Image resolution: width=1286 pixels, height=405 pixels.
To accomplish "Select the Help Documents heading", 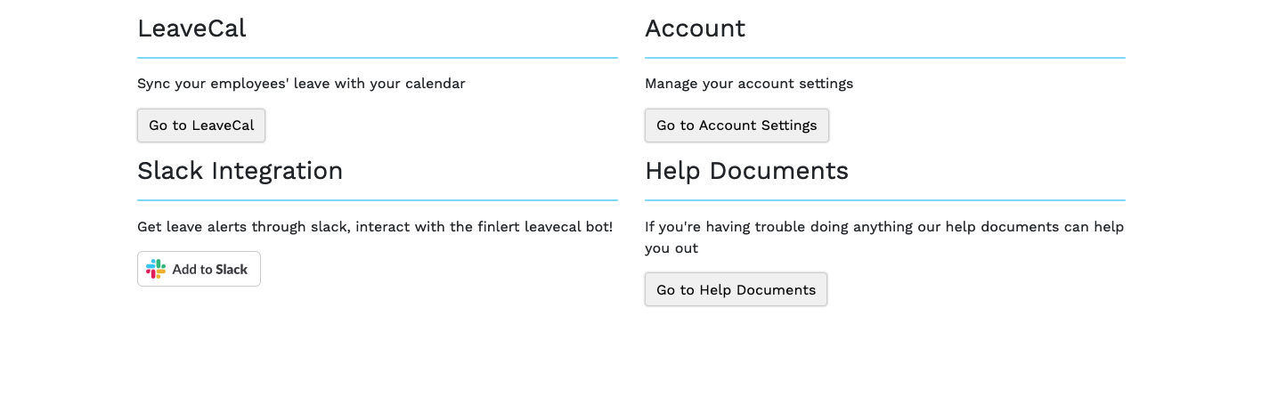I will click(746, 171).
